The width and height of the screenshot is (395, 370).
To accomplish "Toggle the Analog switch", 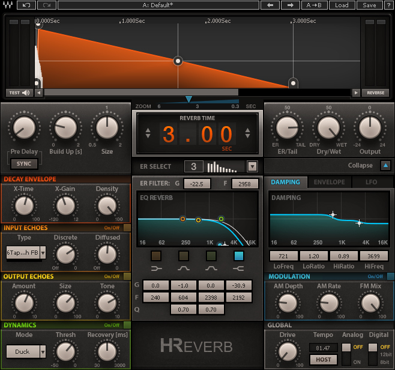I will 346,354.
